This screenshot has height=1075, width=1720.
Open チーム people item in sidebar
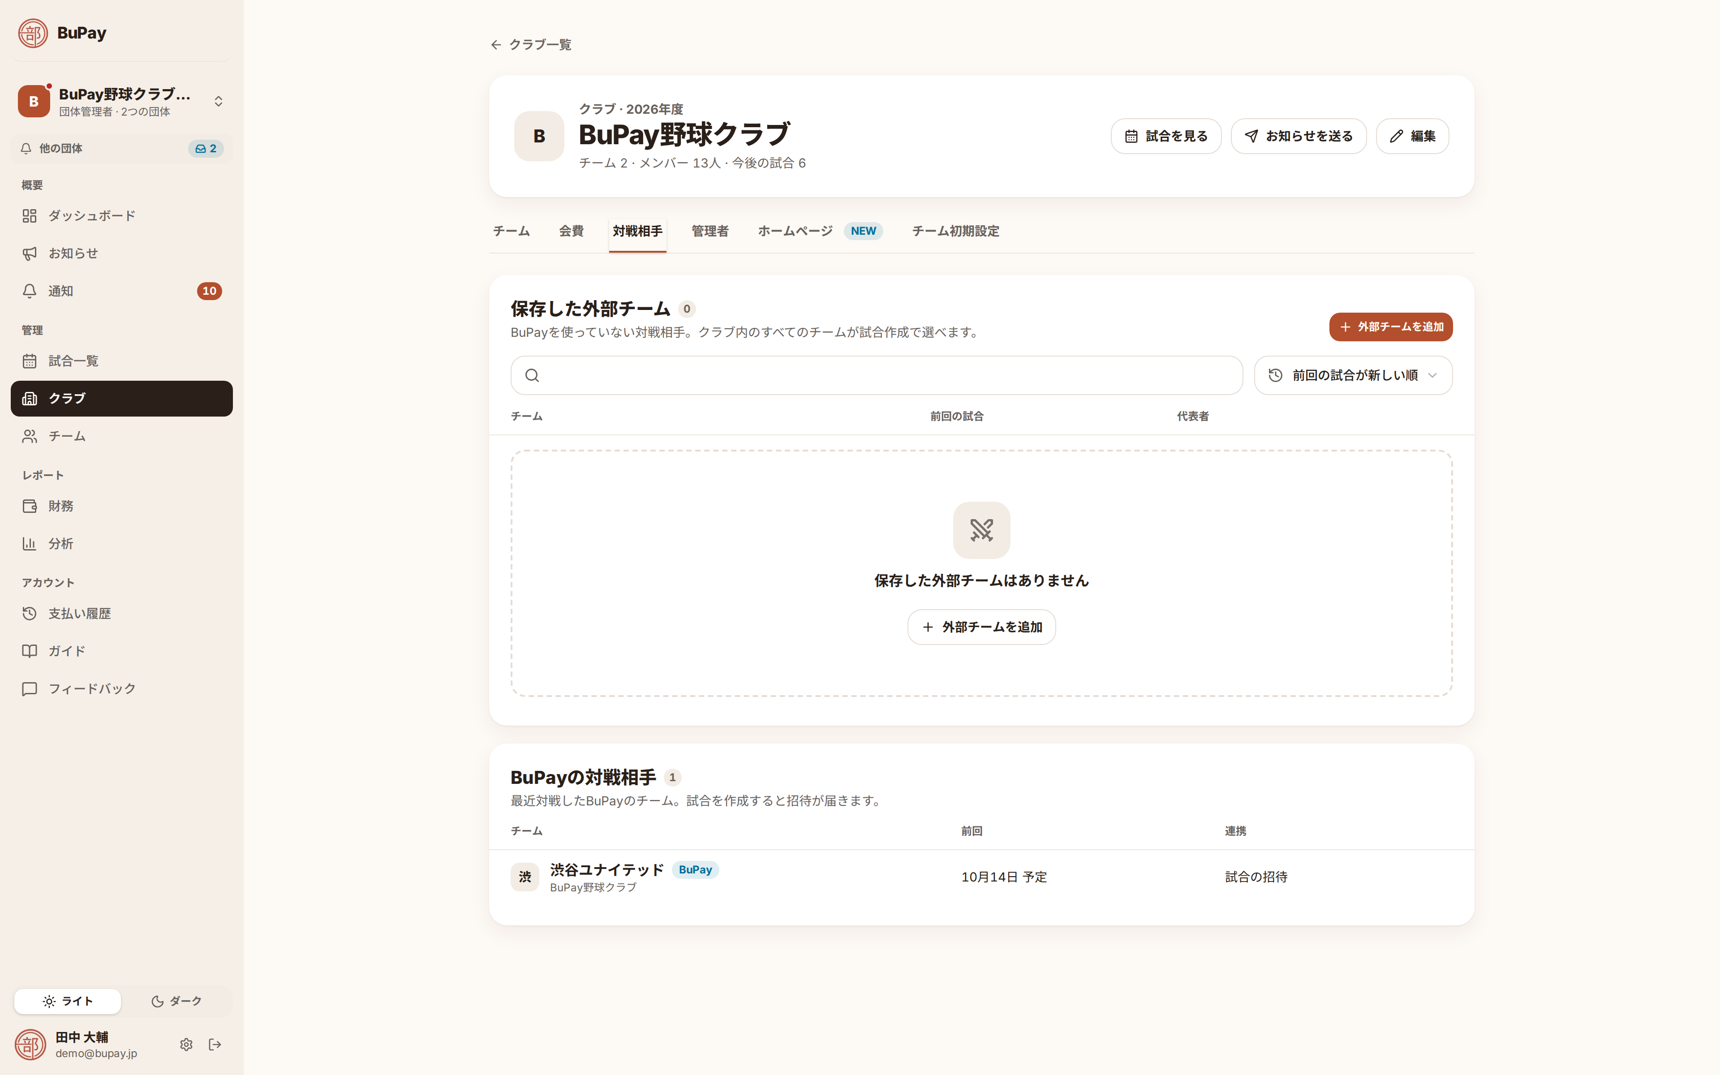(x=121, y=436)
